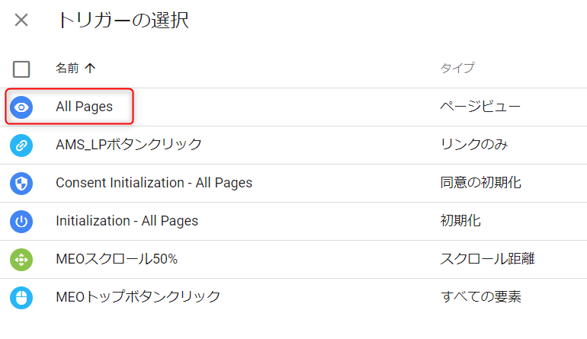Click スクロール距離 type cell

tap(487, 259)
